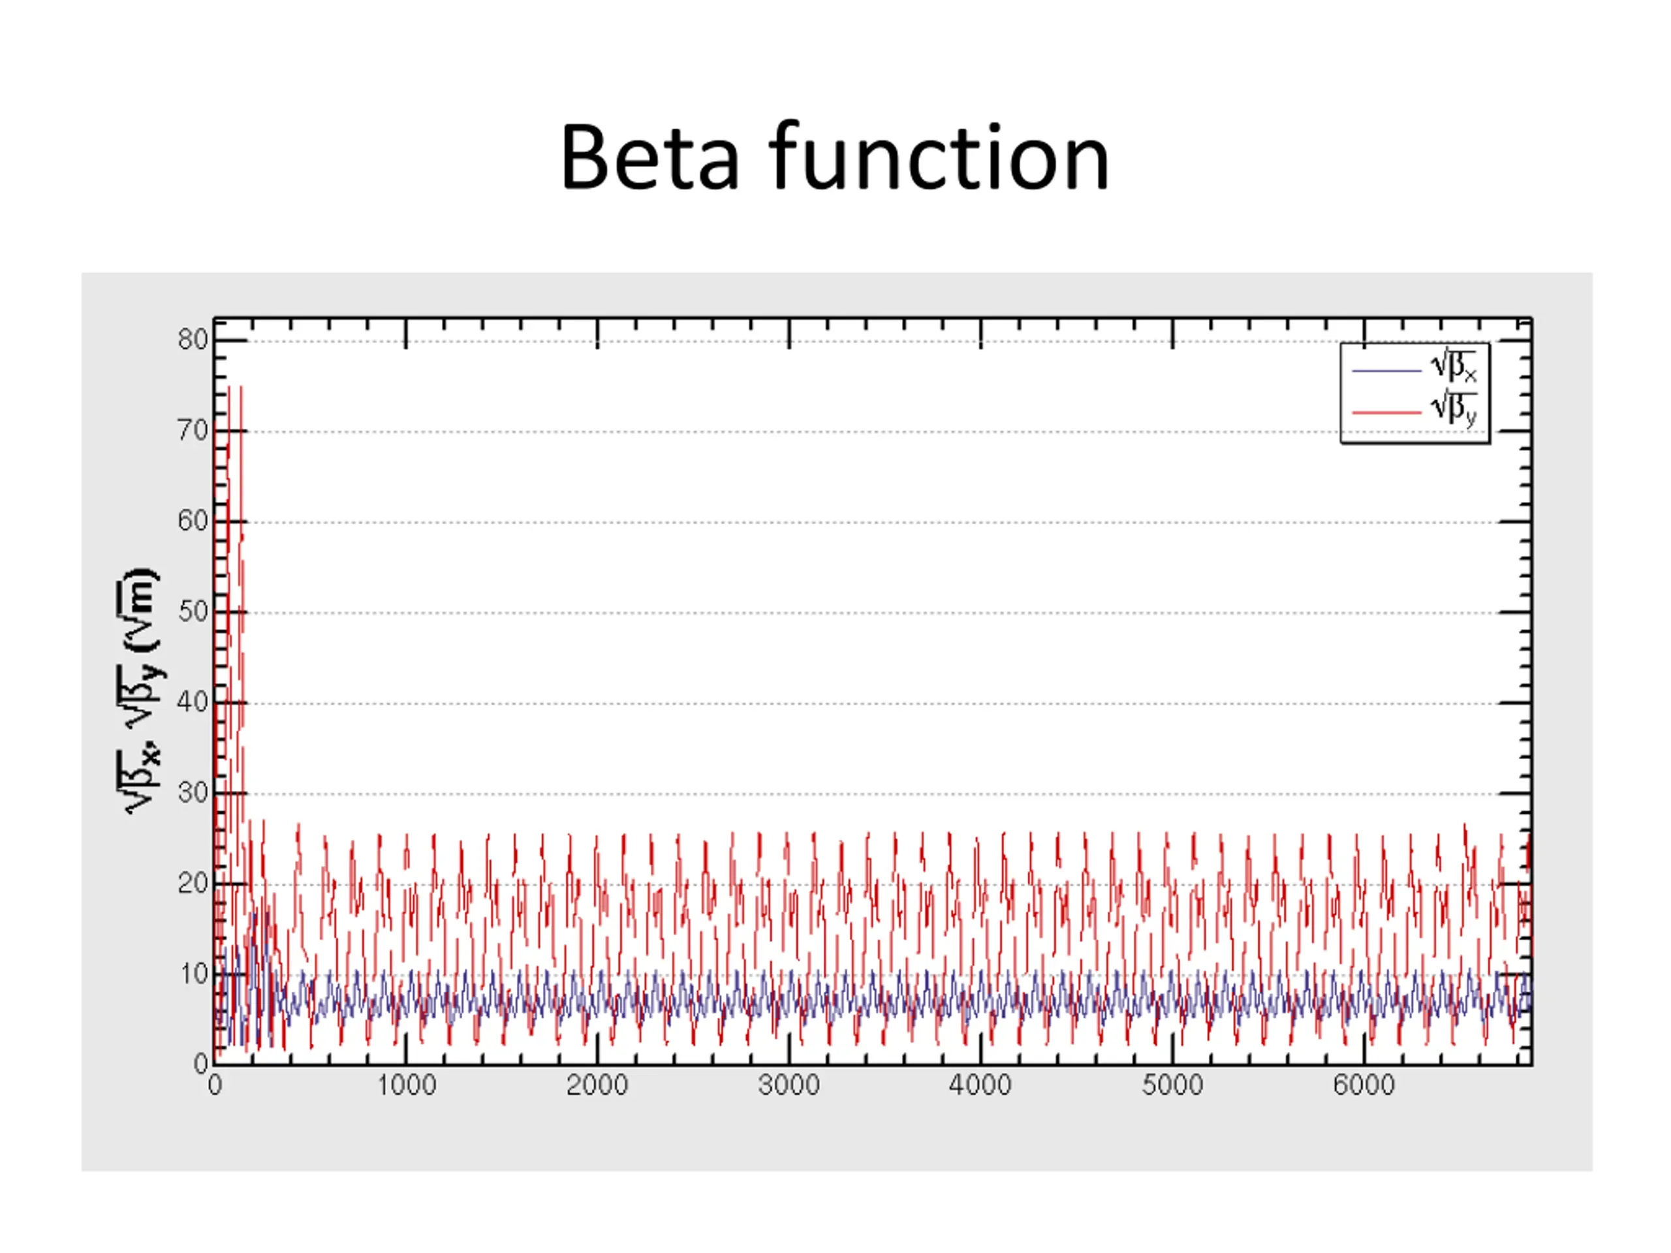Click y-axis tick label 60
1671x1253 pixels.
click(x=193, y=521)
